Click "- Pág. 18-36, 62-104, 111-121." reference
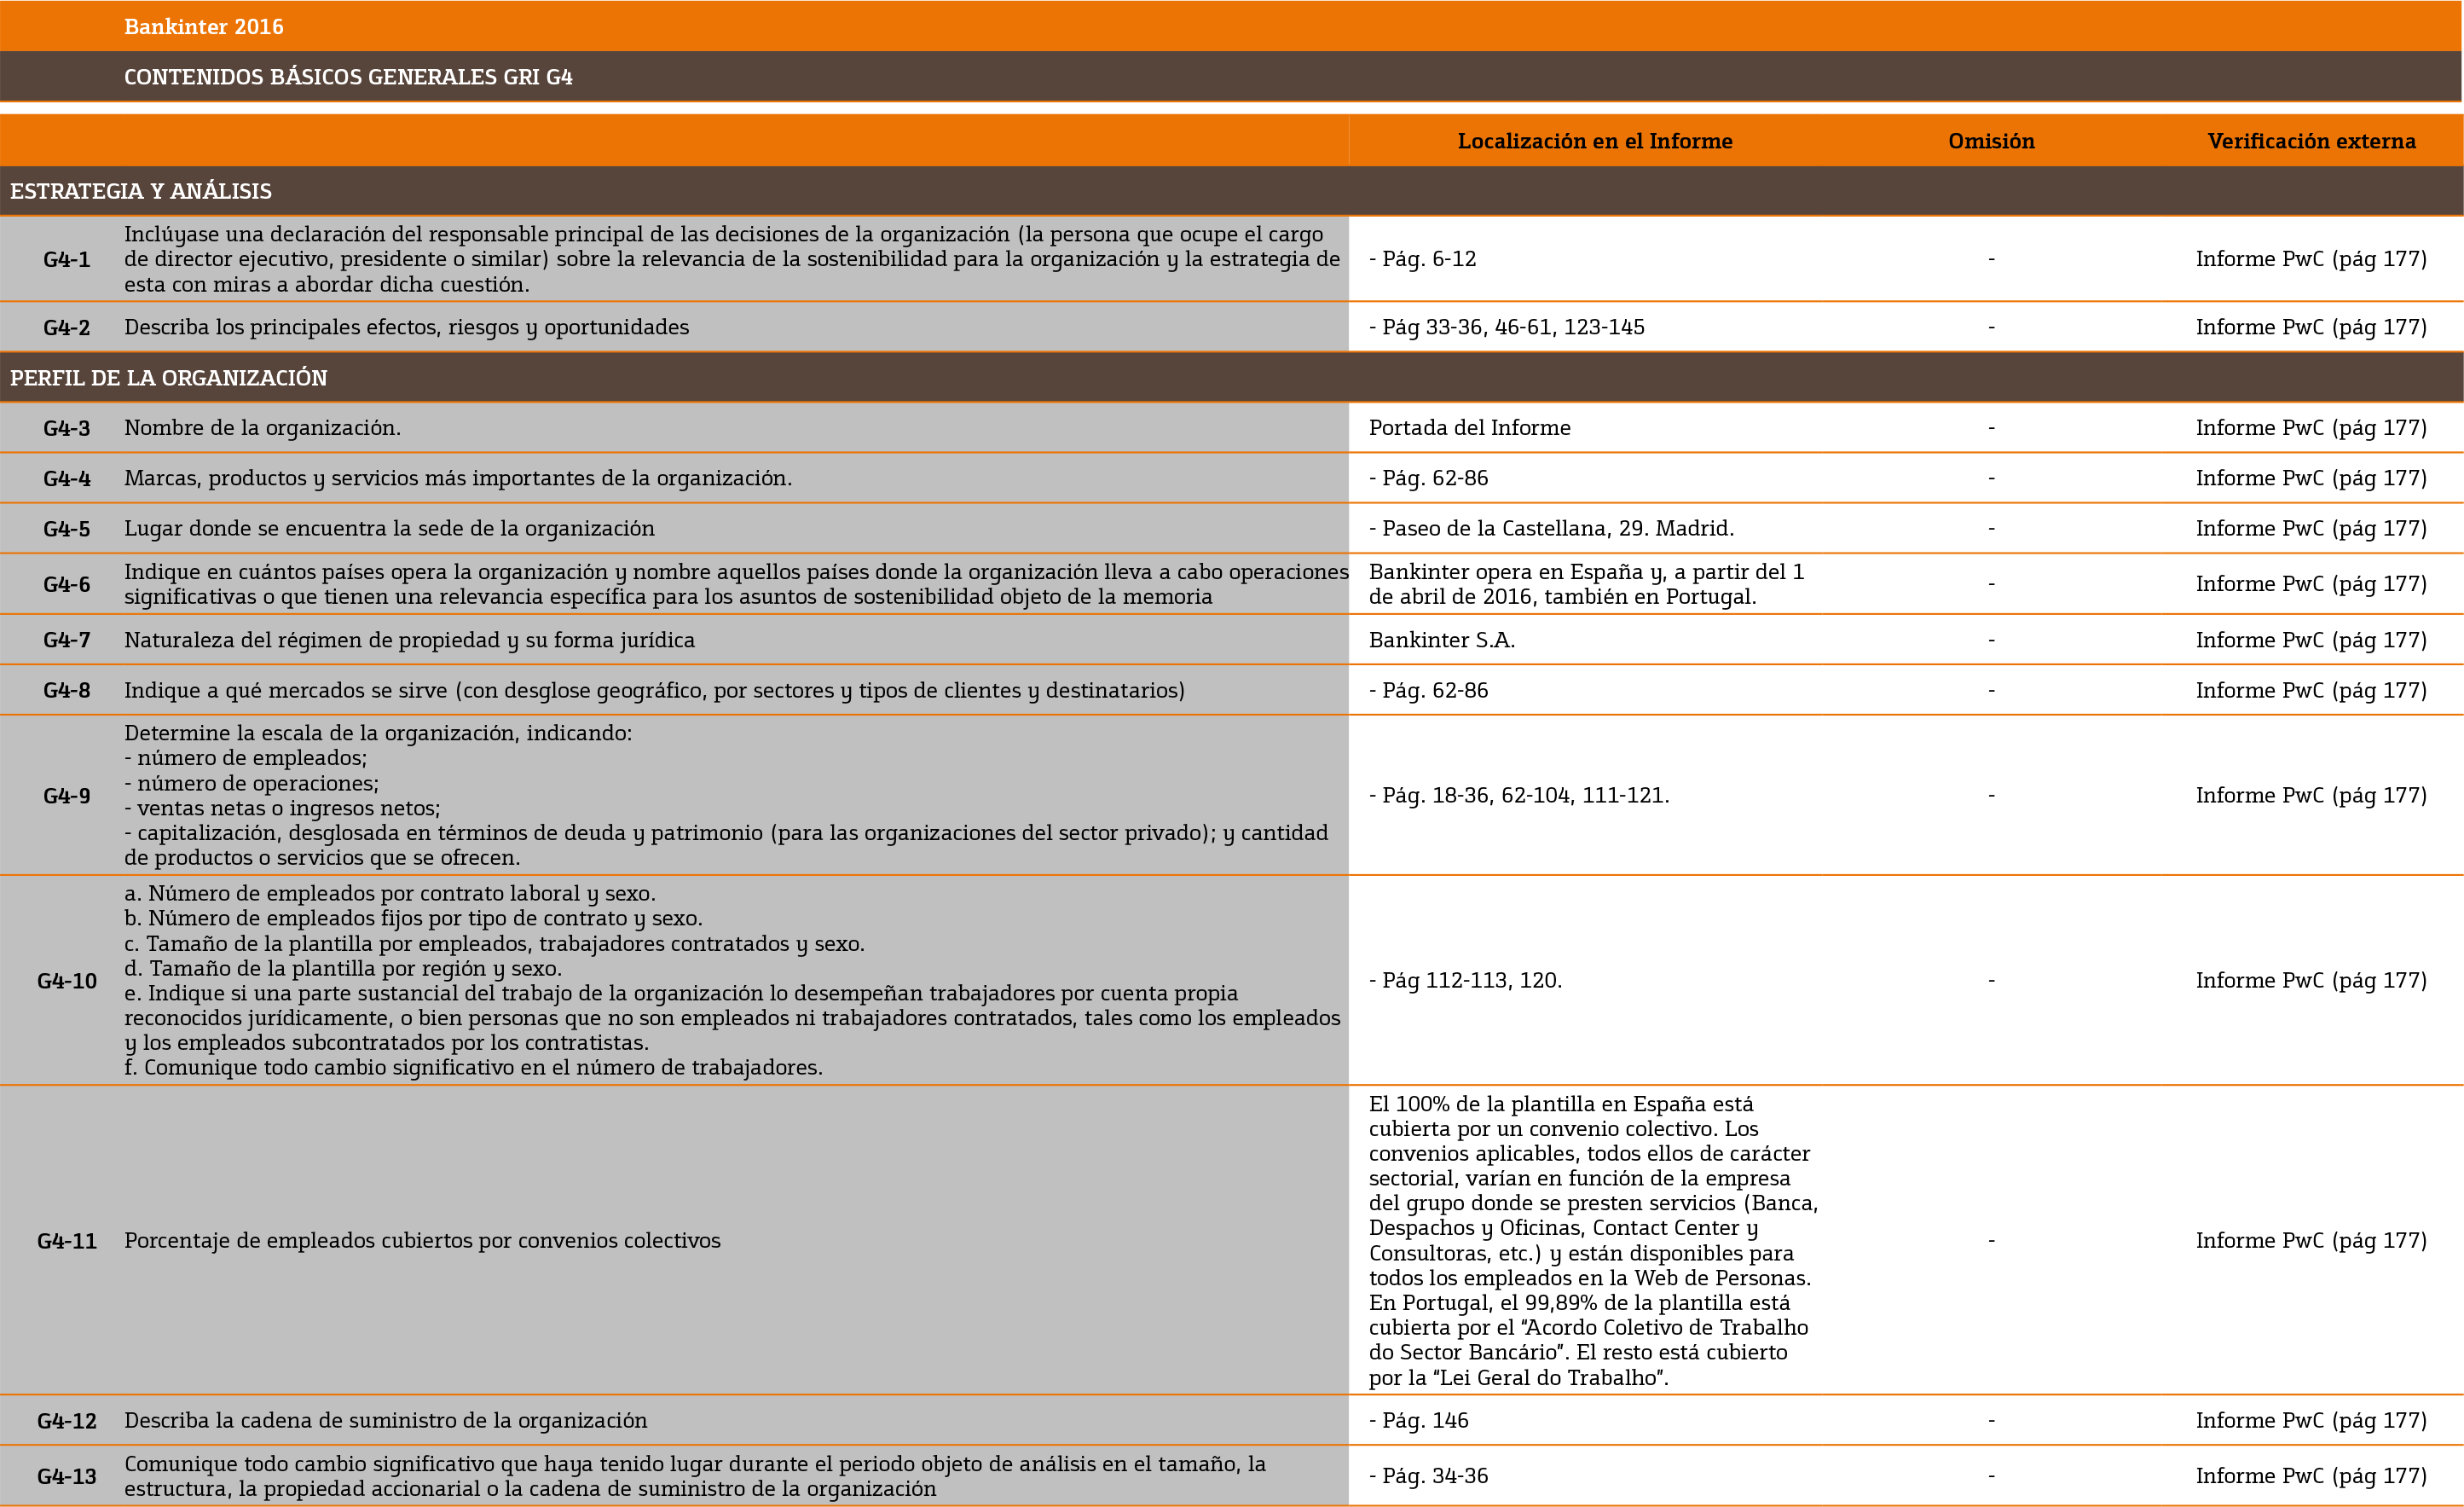The image size is (2464, 1507). pyautogui.click(x=1519, y=795)
